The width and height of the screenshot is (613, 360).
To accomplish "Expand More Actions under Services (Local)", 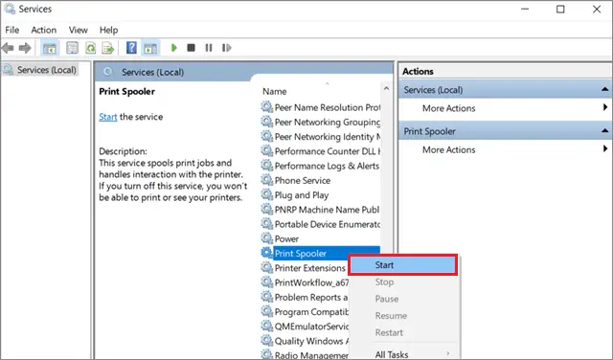I will click(x=505, y=108).
